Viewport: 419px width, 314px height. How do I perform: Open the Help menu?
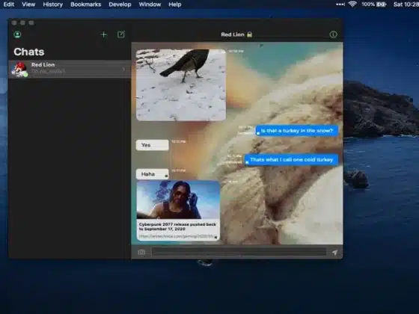pyautogui.click(x=175, y=4)
